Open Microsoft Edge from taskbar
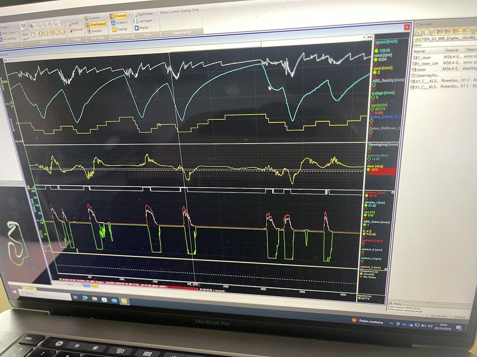 85,297
